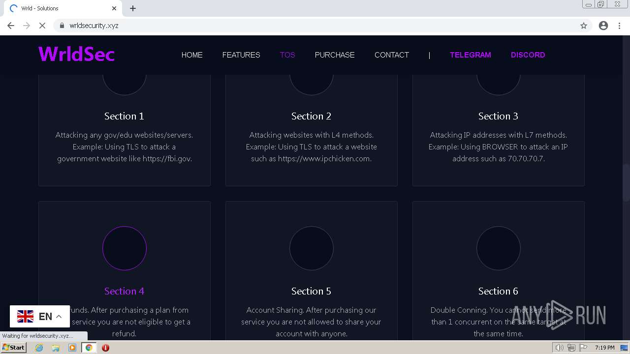Click the Account Sharing rule text
The width and height of the screenshot is (630, 354).
(x=311, y=322)
